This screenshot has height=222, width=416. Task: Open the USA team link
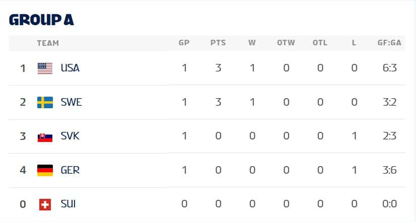point(70,68)
